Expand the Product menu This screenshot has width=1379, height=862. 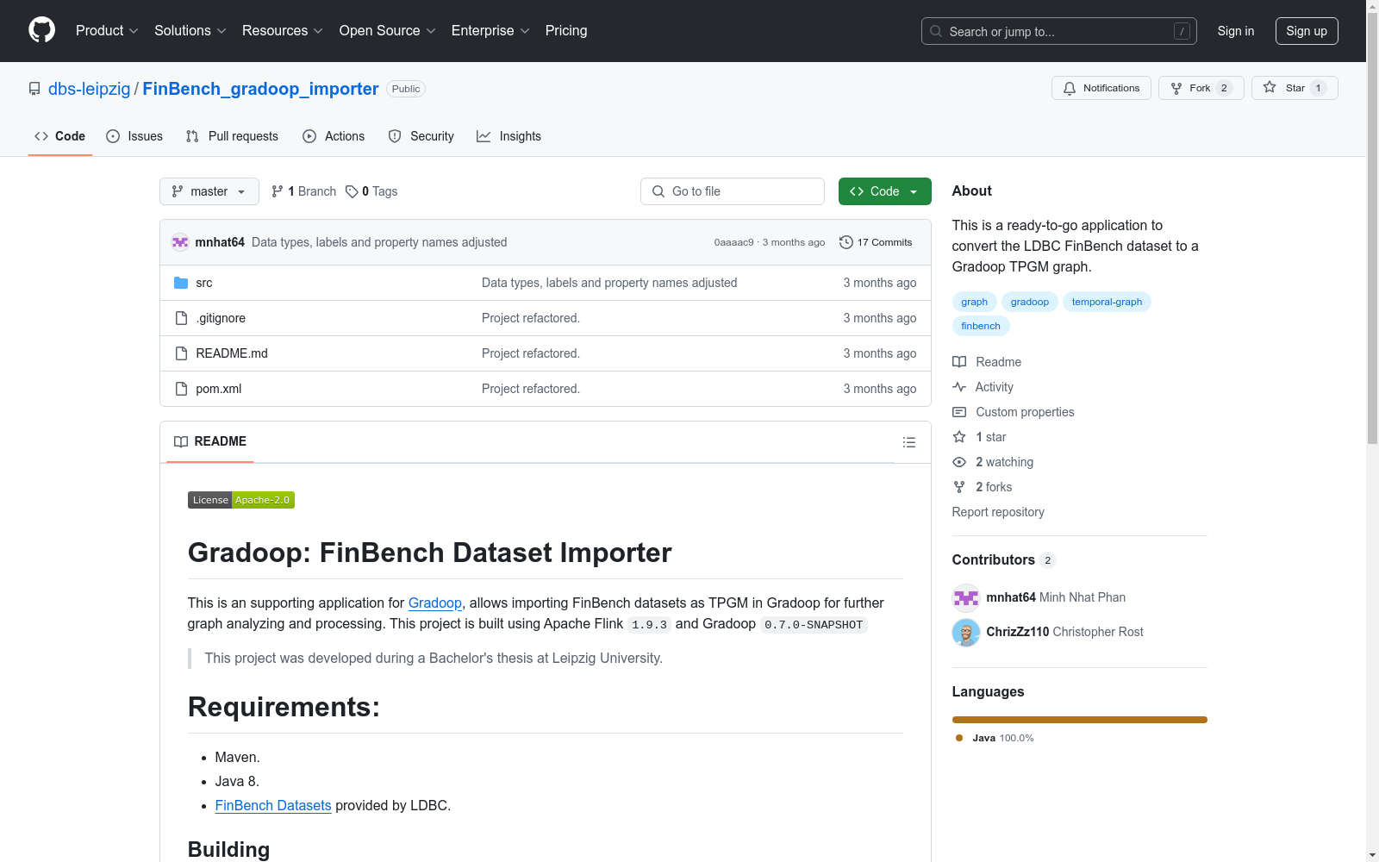click(107, 31)
